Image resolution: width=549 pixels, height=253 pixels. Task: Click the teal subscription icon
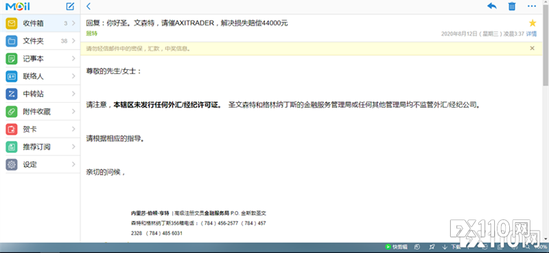point(12,147)
